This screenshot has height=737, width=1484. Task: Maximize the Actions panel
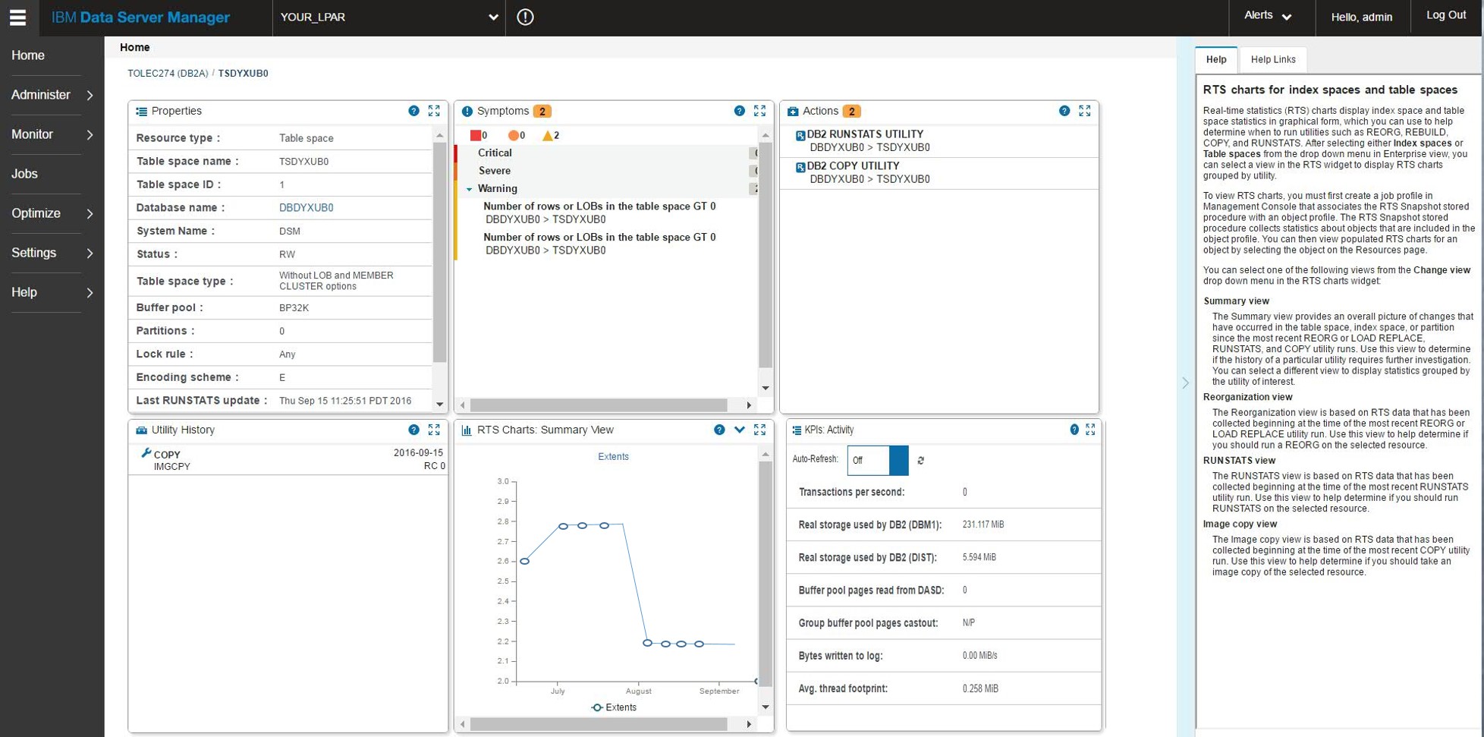1085,111
